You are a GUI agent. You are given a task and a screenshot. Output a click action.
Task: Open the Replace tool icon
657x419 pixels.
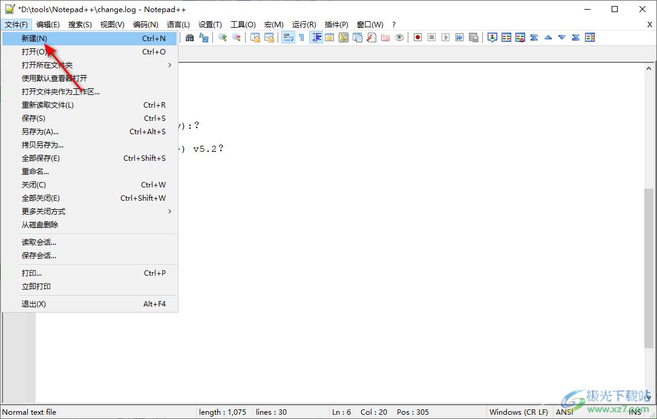204,37
